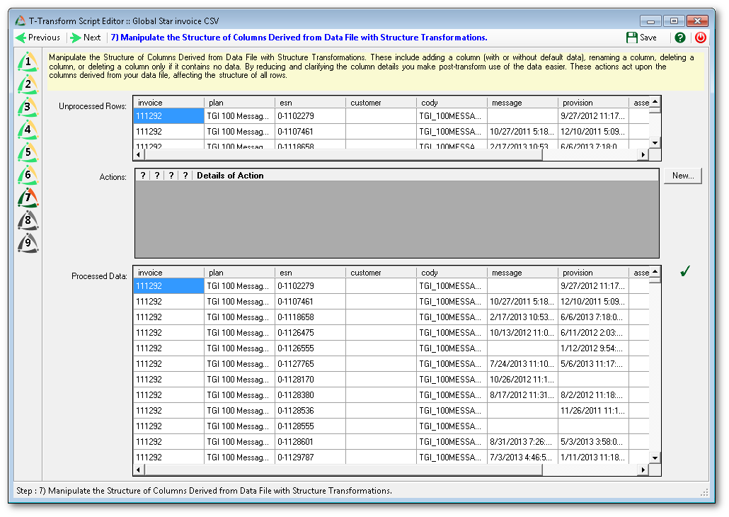Click provision header in Unprocessed Rows
Screen dimensions: 729x517
593,103
